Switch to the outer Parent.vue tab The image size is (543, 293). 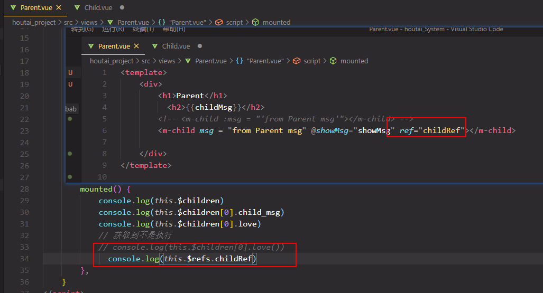click(36, 7)
